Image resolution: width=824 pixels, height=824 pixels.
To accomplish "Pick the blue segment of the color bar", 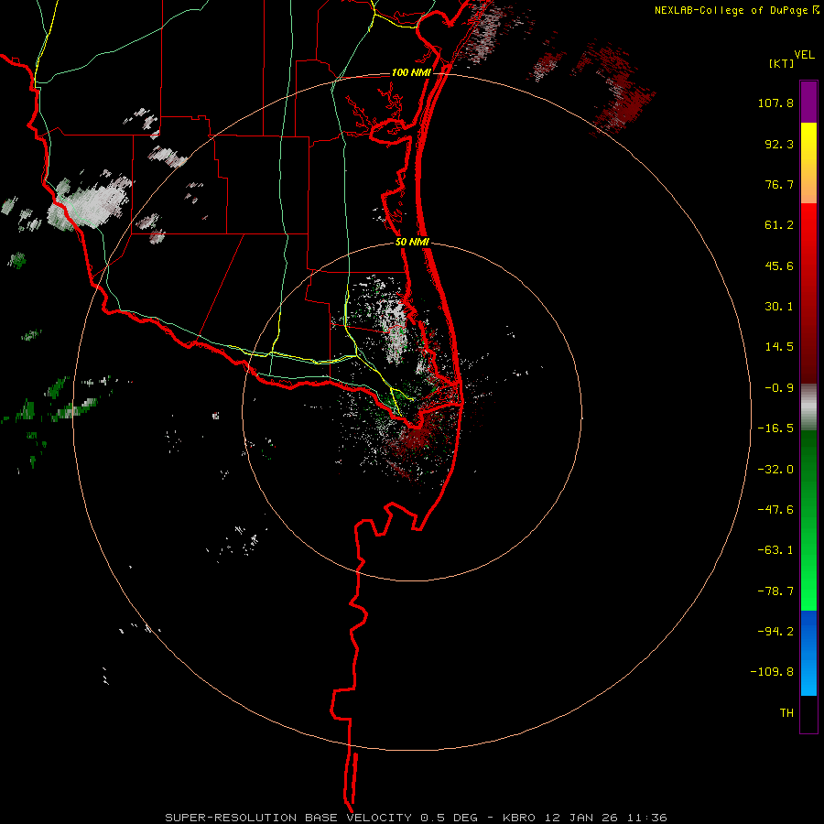I will tap(808, 653).
